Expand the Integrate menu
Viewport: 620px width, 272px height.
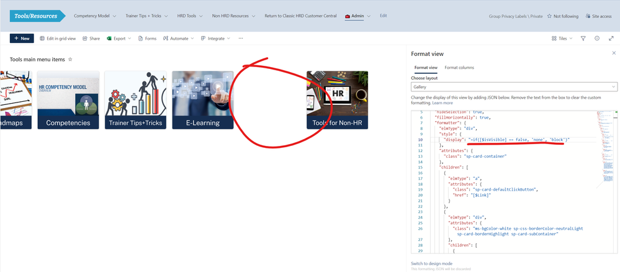tap(215, 39)
